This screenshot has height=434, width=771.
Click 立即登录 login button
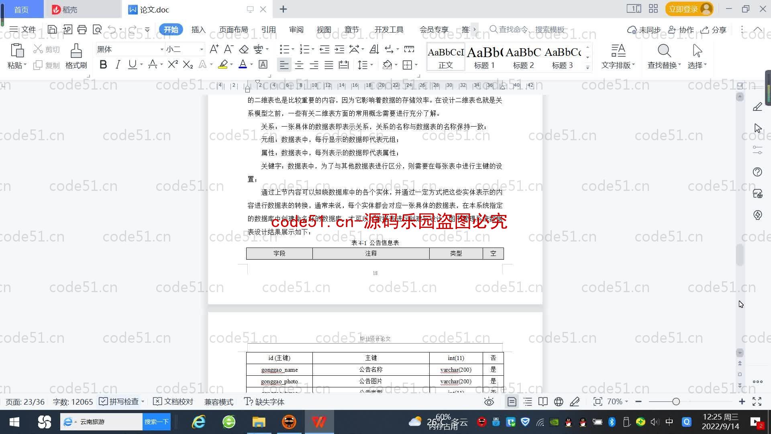689,9
